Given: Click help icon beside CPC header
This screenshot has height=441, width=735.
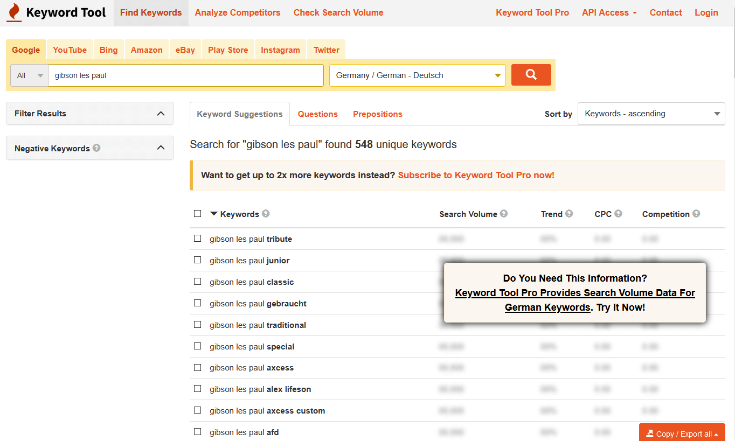Looking at the screenshot, I should point(618,214).
